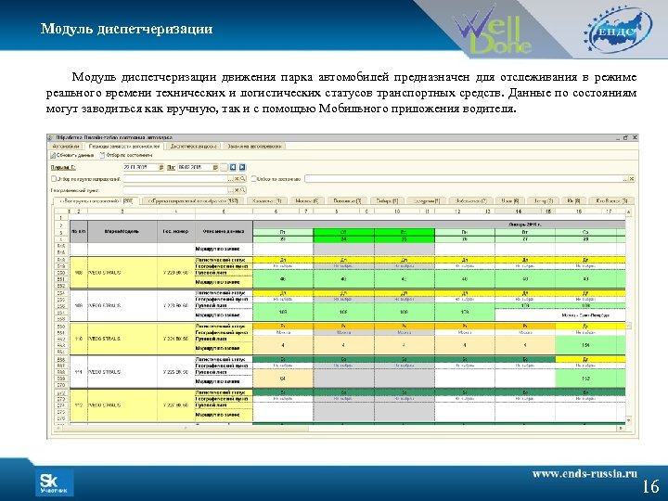Enable the Отбор по состоянию checkbox

(x=254, y=179)
